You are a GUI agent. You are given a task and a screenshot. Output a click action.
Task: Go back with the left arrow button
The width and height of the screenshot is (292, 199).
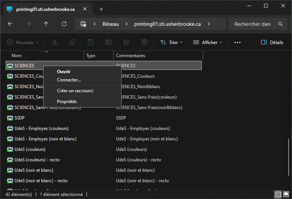point(10,24)
